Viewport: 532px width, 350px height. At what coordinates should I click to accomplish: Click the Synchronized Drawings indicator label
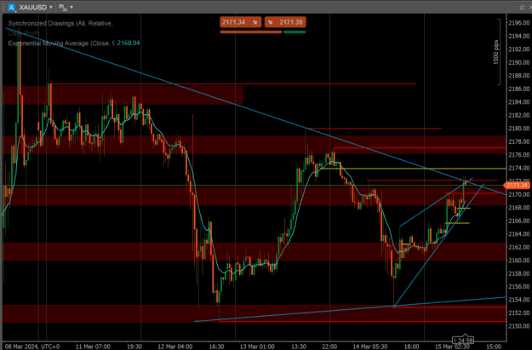tap(60, 24)
